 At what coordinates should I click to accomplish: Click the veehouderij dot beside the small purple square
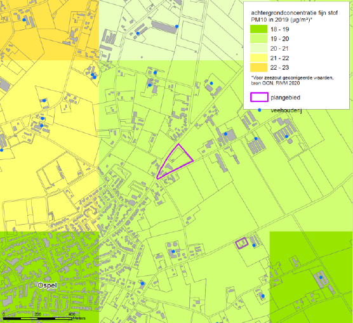[254, 245]
